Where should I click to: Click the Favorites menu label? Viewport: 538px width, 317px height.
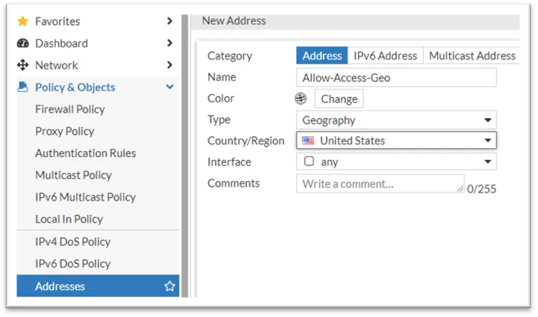coord(58,21)
